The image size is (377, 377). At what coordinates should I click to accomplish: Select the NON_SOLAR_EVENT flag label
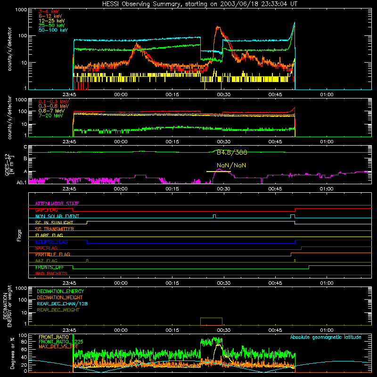coord(57,216)
